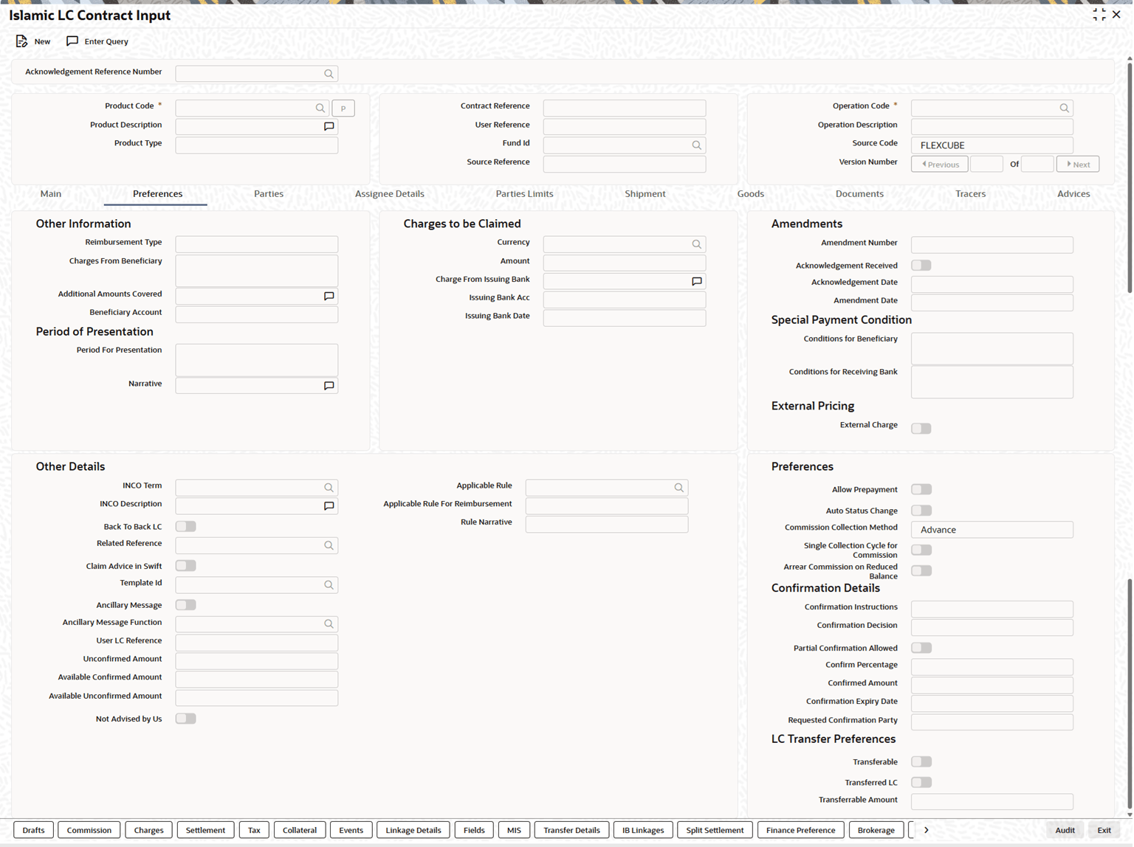This screenshot has width=1134, height=847.
Task: Switch to the Parties tab
Action: point(269,194)
